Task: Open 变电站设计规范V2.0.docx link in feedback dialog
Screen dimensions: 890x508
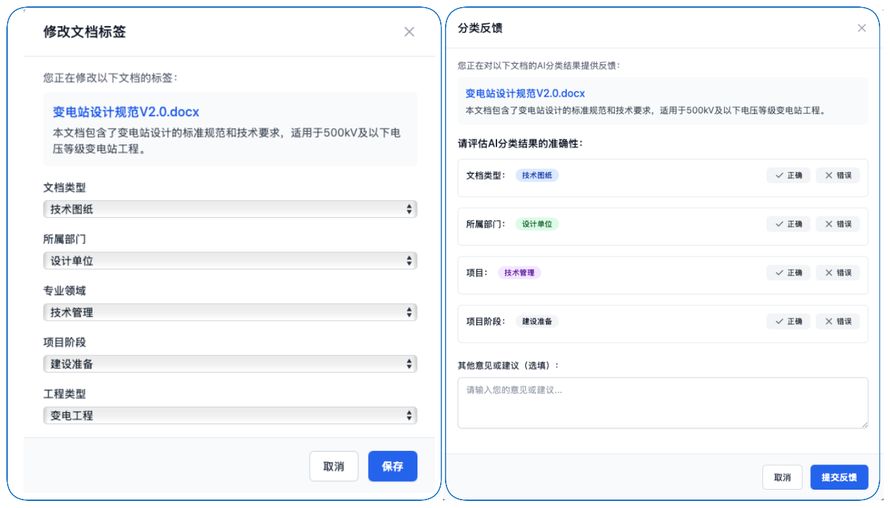Action: [525, 93]
